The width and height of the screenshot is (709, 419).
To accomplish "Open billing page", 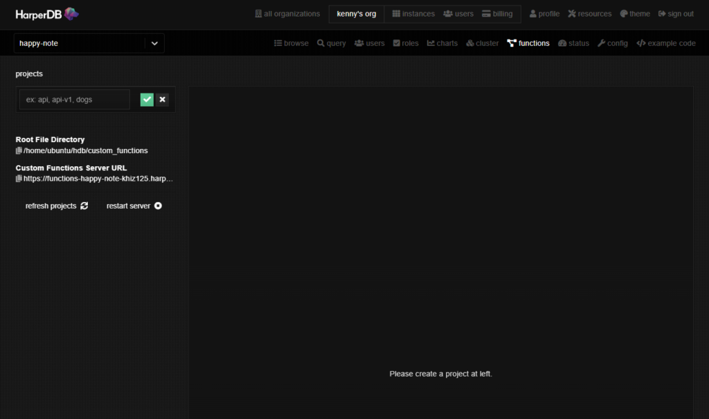I will click(497, 14).
